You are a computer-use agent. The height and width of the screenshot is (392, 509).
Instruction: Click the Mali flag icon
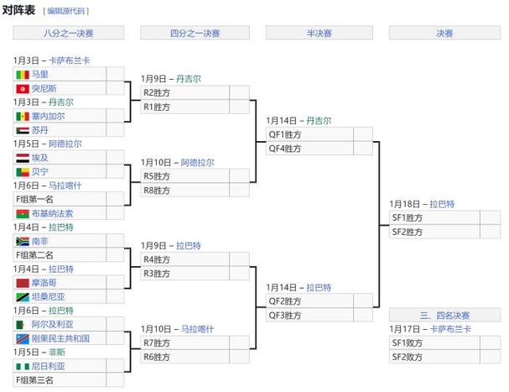(x=23, y=75)
